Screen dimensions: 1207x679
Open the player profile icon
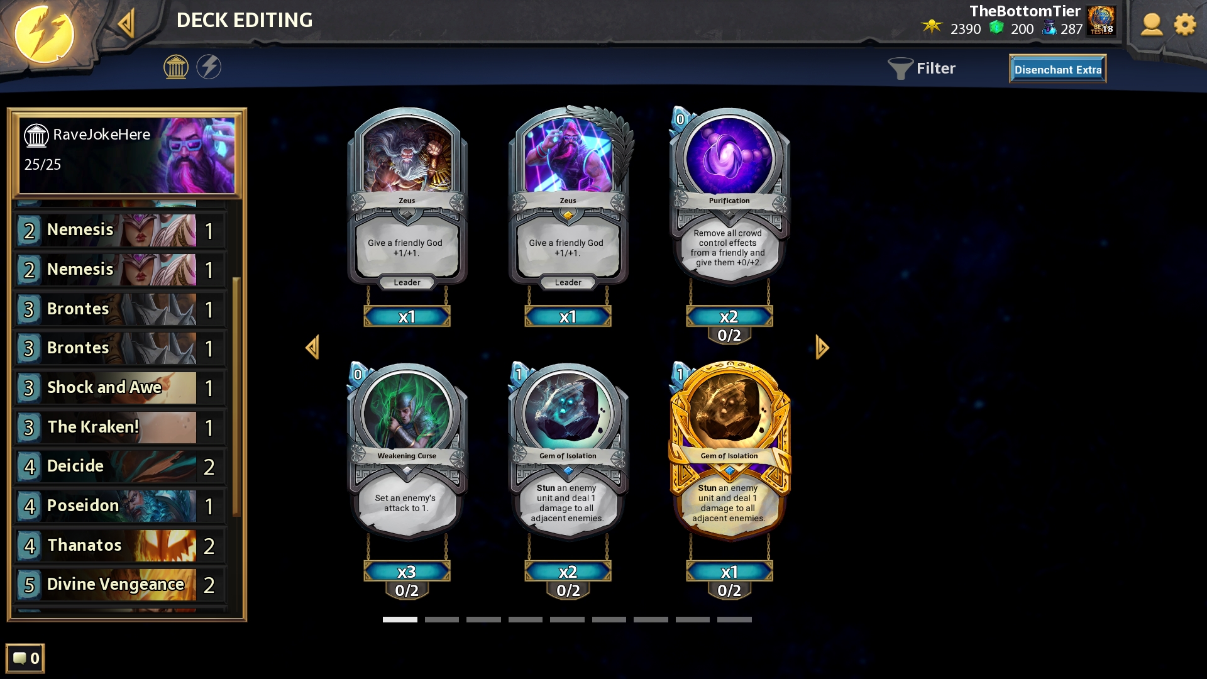tap(1152, 25)
